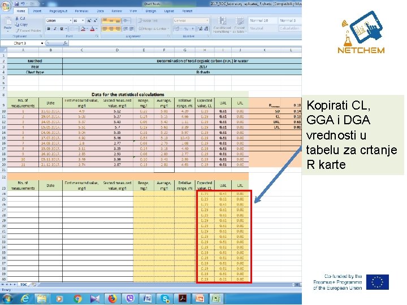
Task: Open Alignment dialog launcher
Action: 168,36
